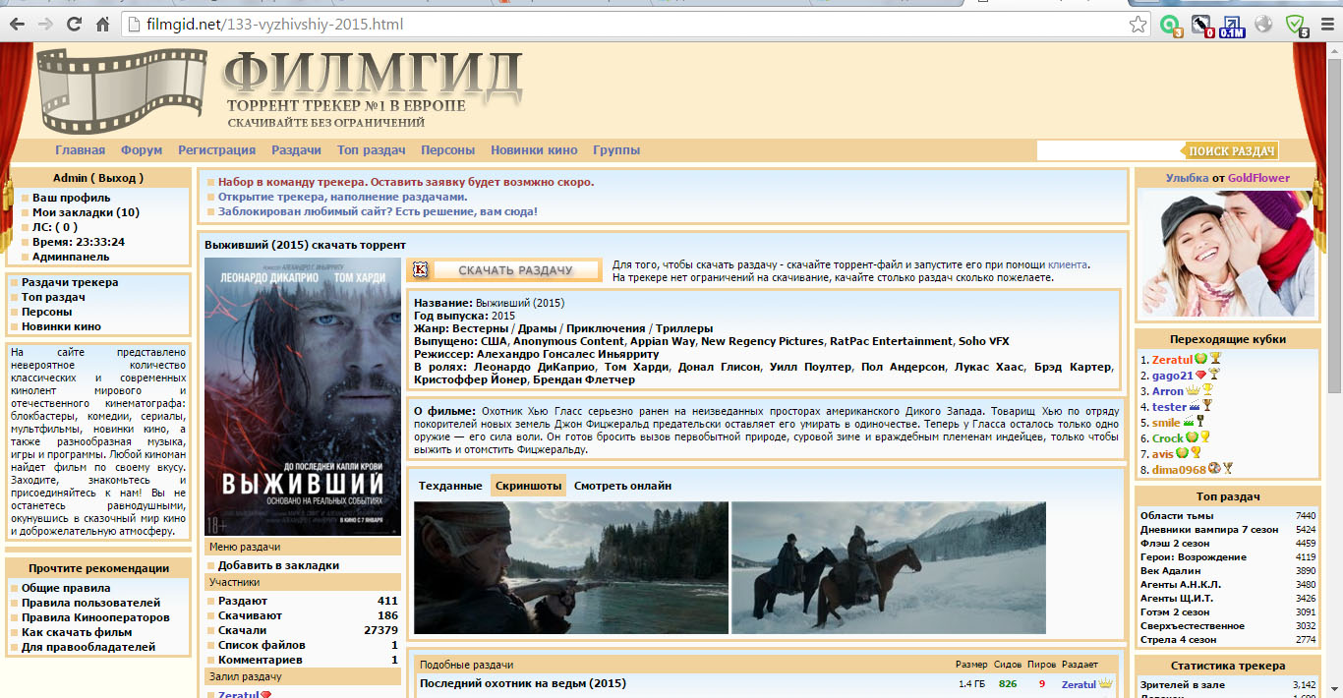Viewport: 1343px width, 698px height.
Task: Open Мои закладки (10)
Action: (x=86, y=212)
